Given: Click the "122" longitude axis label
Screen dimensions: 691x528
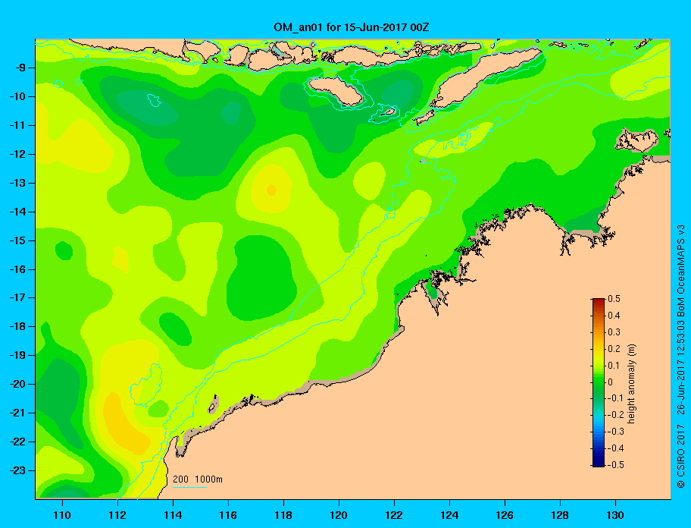Looking at the screenshot, I should tap(394, 515).
